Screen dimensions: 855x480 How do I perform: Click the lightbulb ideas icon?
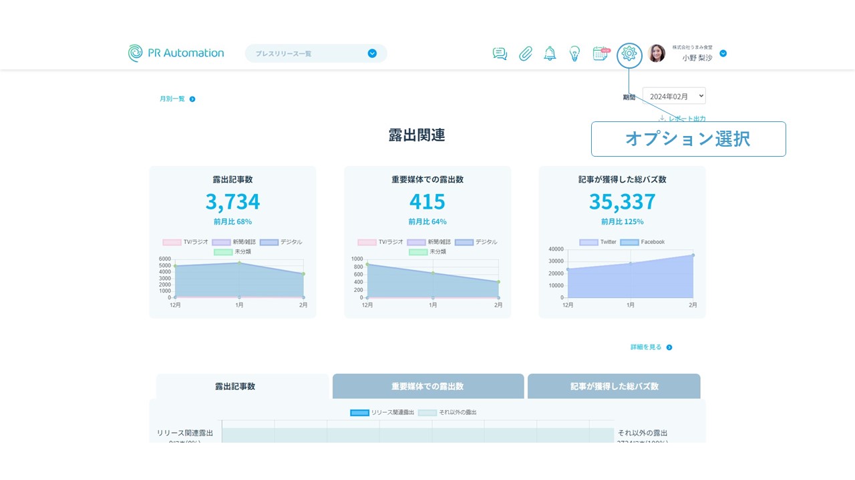click(x=574, y=54)
